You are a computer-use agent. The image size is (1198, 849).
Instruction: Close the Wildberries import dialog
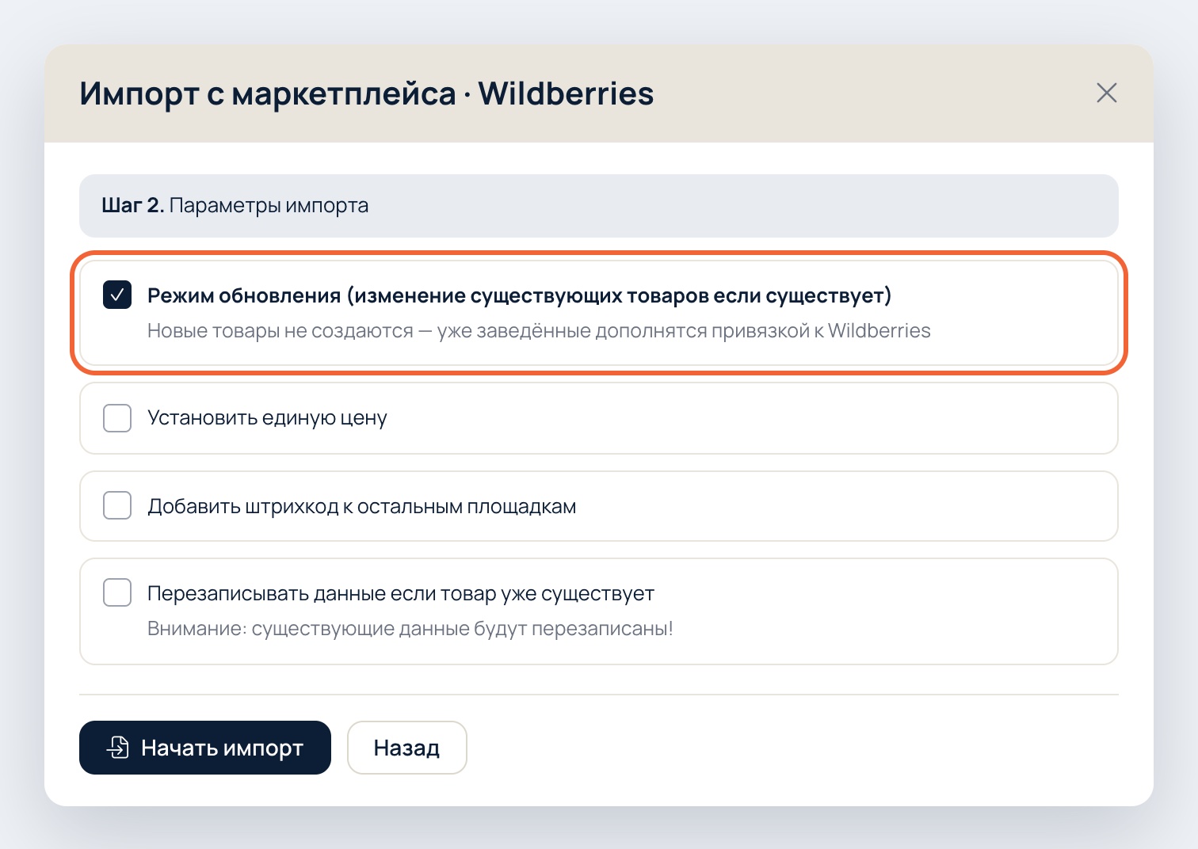[x=1106, y=93]
